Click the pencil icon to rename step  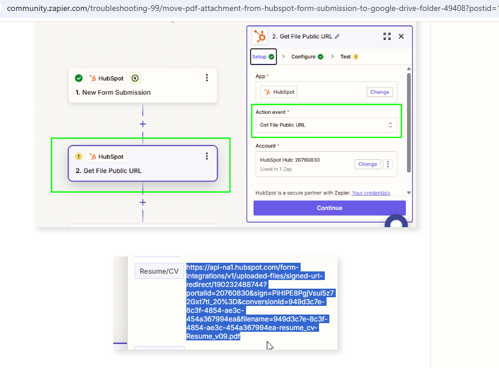click(x=337, y=36)
